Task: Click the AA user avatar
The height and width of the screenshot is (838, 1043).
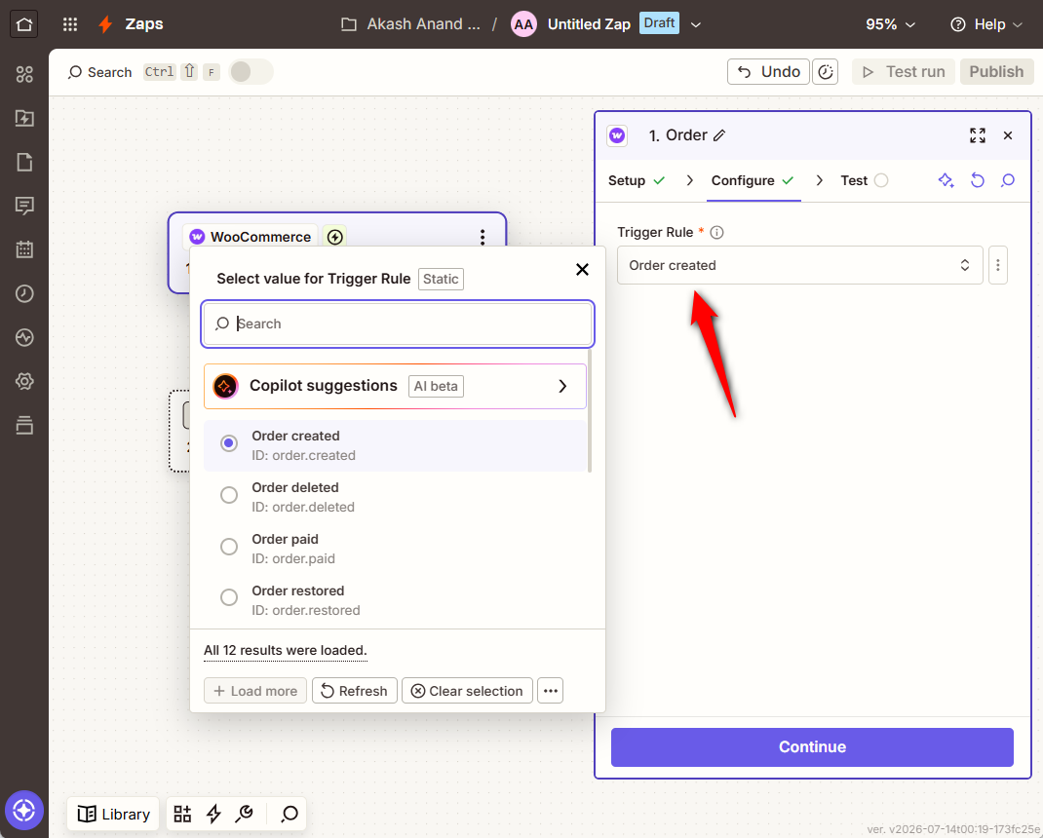Action: tap(523, 24)
